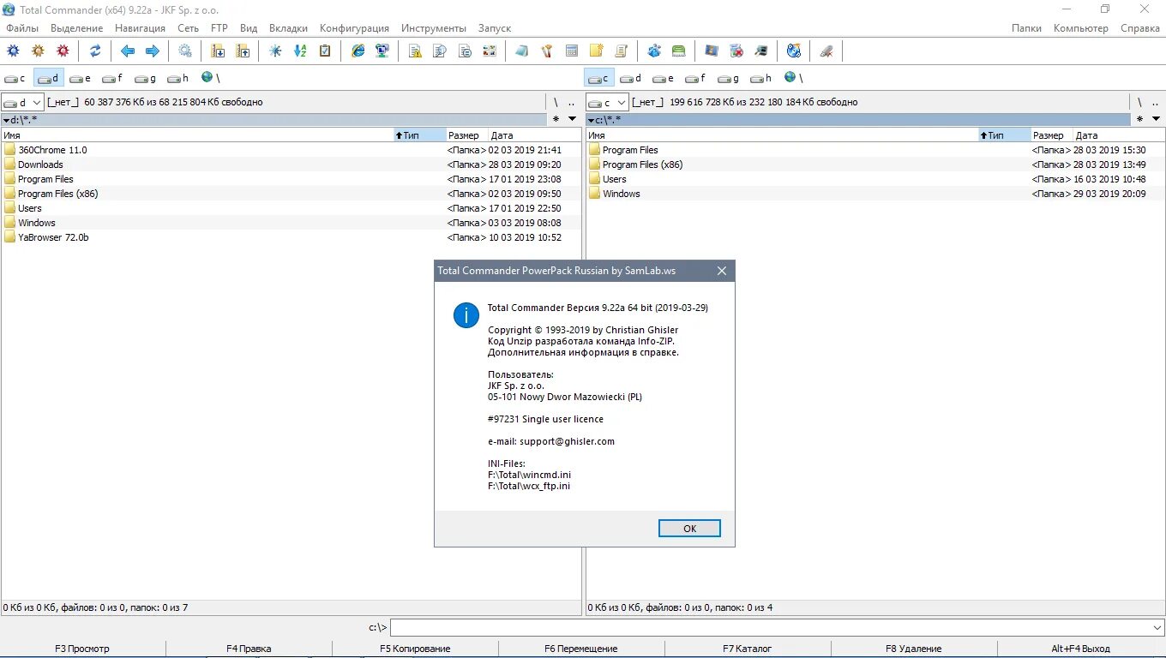Open left panel favorites asterisk menu

(x=556, y=119)
